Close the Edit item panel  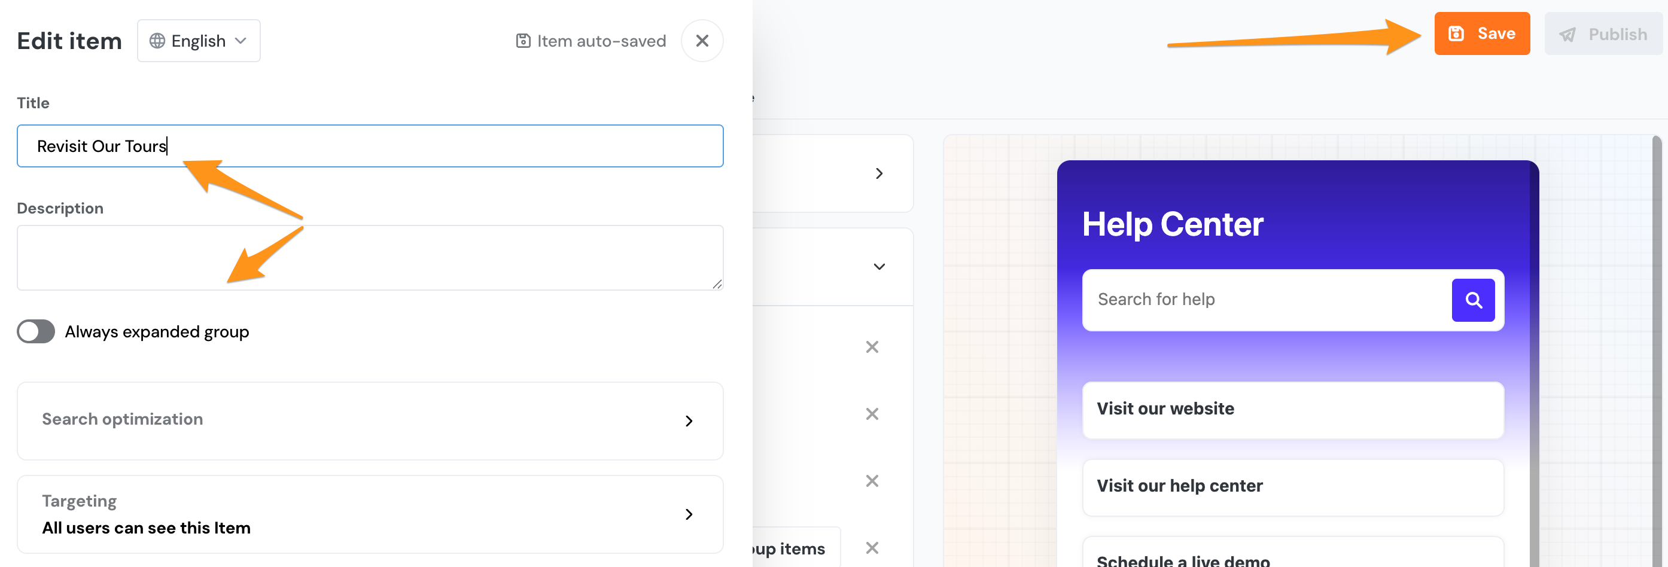click(x=702, y=40)
